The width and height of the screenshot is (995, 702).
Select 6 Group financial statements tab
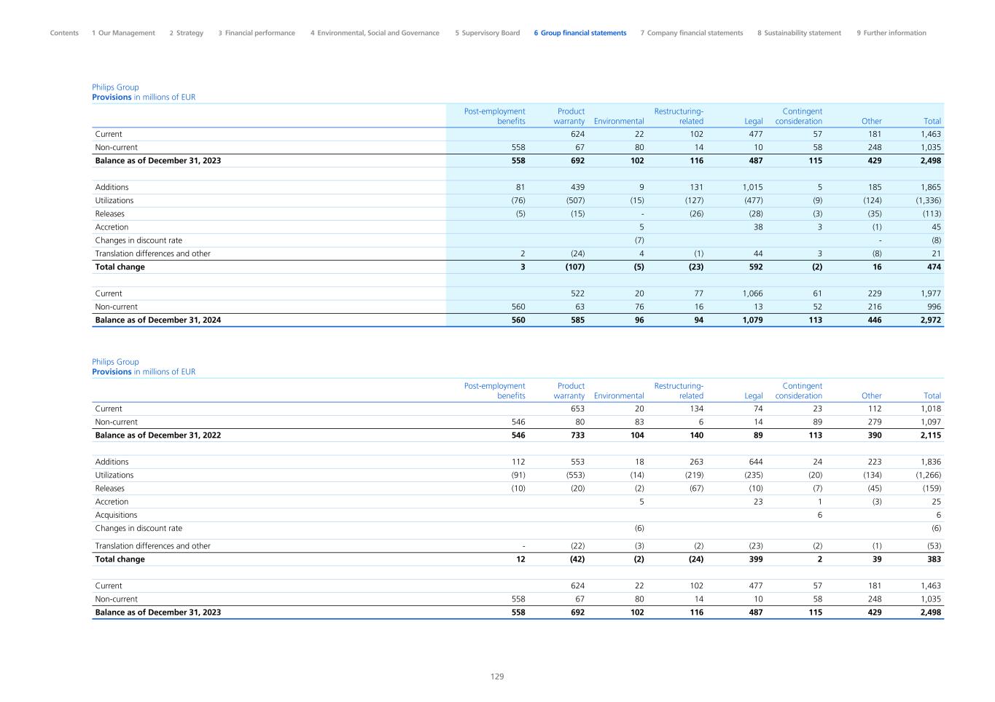(x=580, y=33)
